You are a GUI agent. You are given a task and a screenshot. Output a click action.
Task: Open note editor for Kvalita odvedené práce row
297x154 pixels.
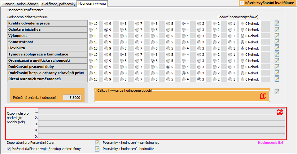(x=277, y=23)
